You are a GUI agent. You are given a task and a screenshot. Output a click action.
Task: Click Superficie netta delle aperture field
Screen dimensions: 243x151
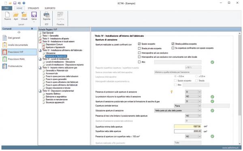(x=188, y=131)
